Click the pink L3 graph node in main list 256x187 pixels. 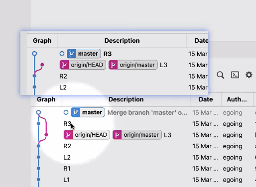[x=46, y=135]
